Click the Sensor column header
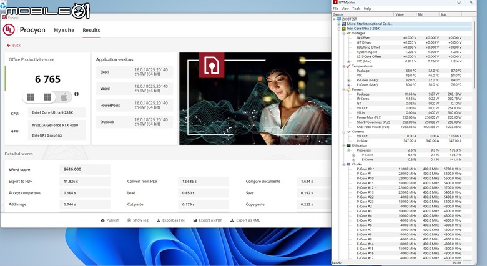Viewport: 487px width, 266px height. pos(363,14)
